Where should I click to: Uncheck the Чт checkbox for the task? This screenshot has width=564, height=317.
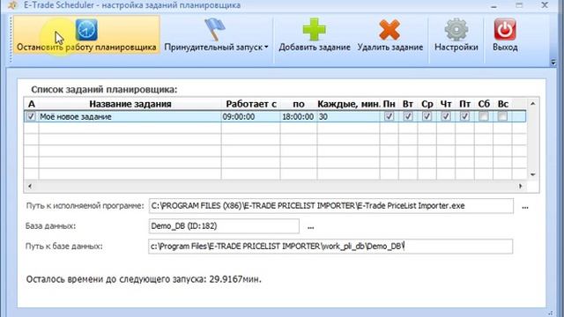tap(446, 116)
